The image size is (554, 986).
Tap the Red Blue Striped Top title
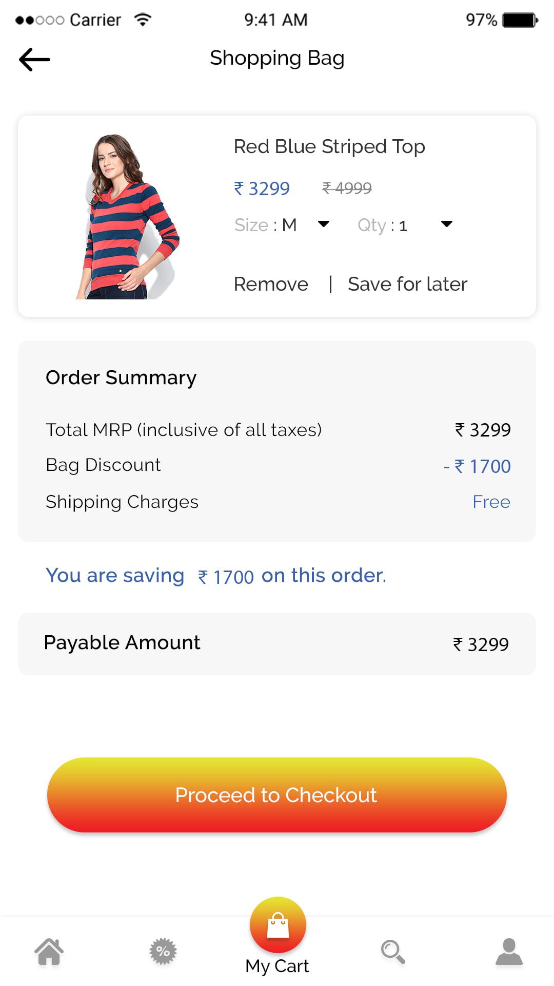click(x=329, y=146)
